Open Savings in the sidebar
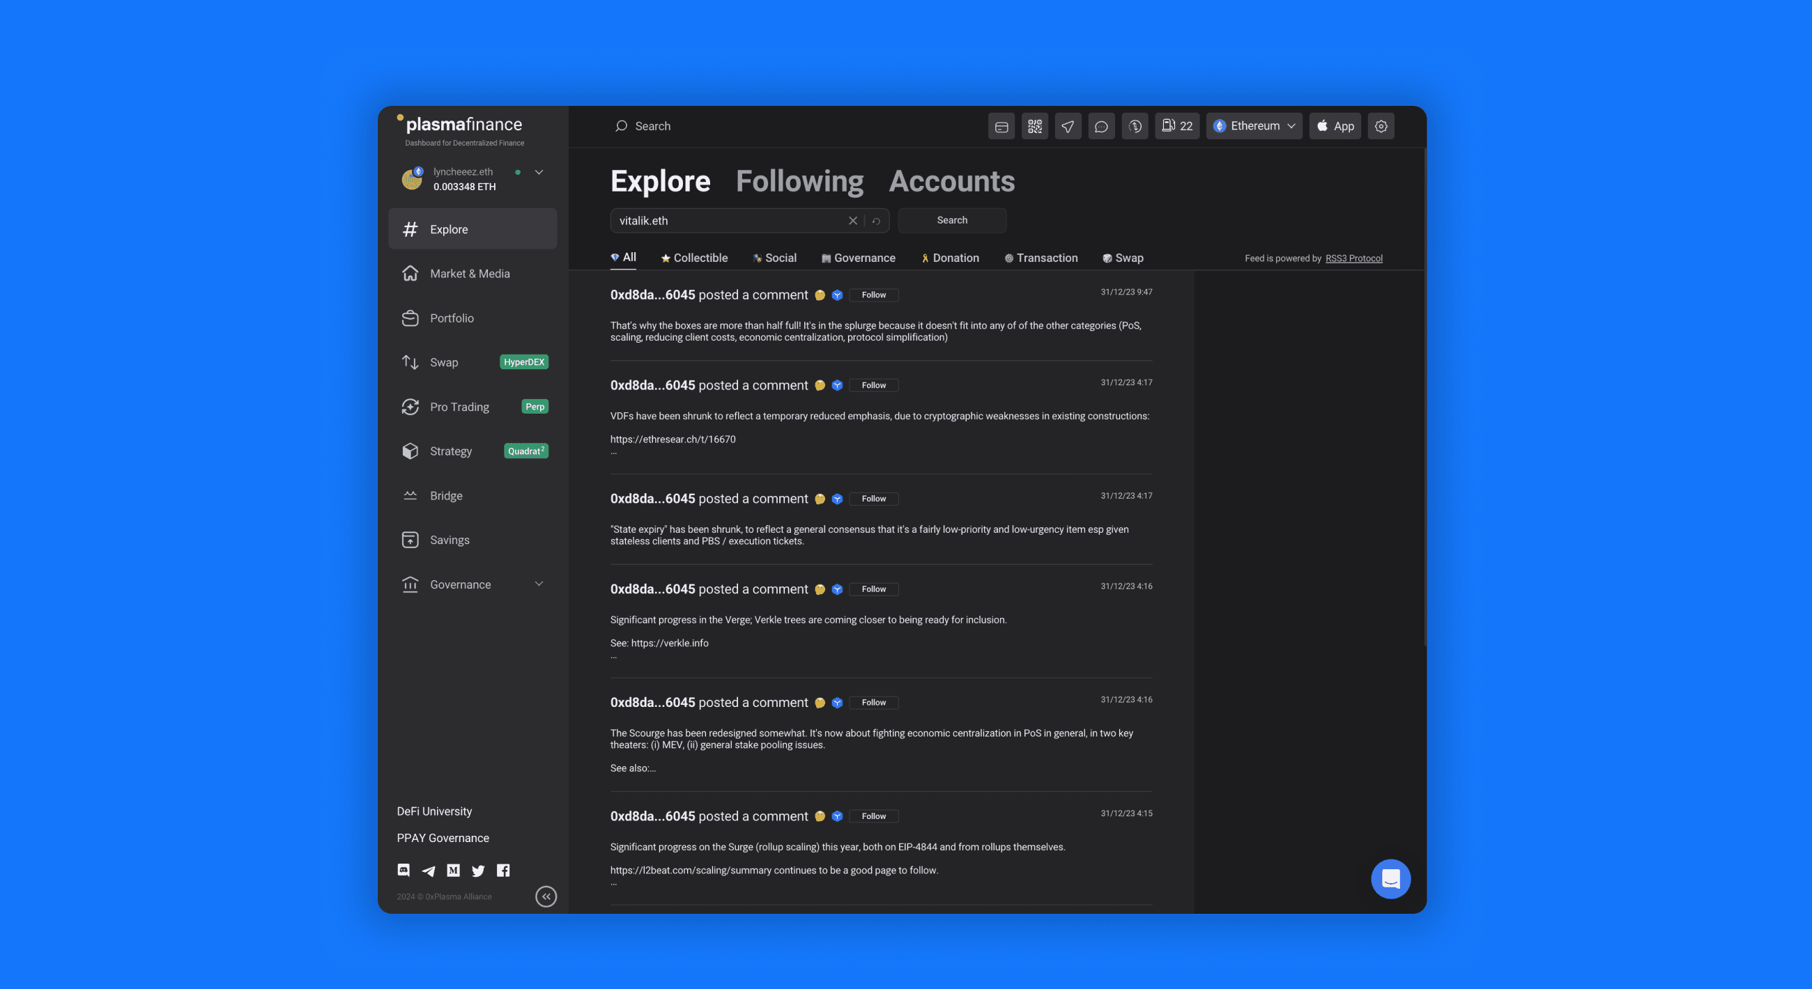Image resolution: width=1812 pixels, height=989 pixels. point(473,540)
